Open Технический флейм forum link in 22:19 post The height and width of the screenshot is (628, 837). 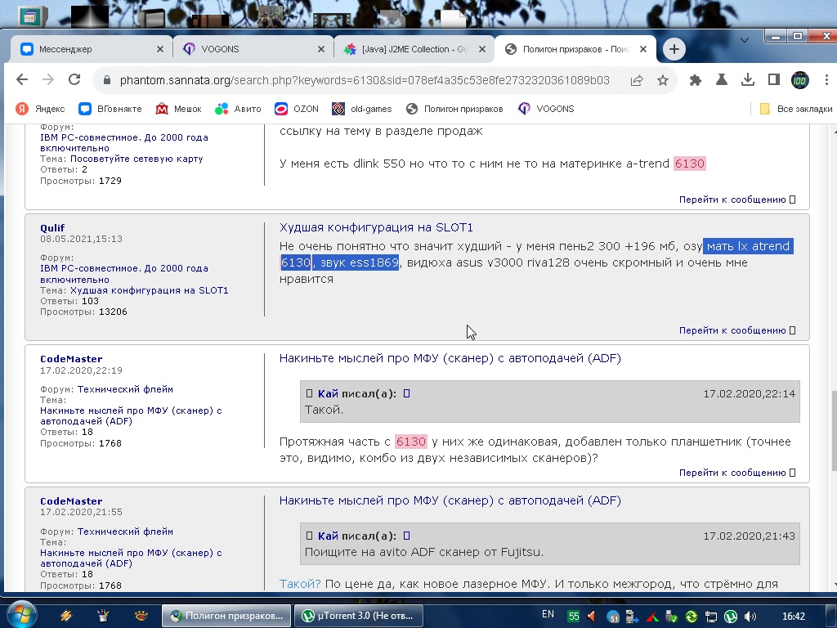tap(125, 389)
